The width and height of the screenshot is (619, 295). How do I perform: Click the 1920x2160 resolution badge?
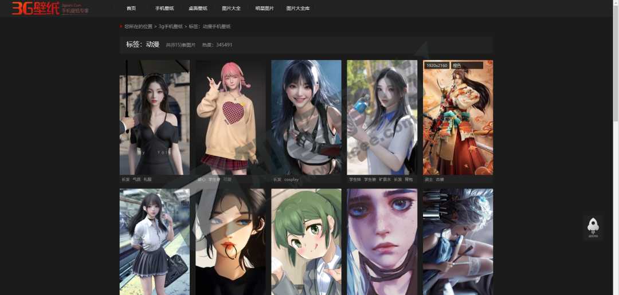pyautogui.click(x=437, y=66)
